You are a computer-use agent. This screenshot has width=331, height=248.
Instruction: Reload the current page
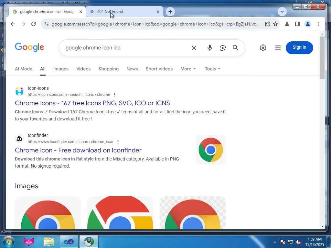point(34,24)
